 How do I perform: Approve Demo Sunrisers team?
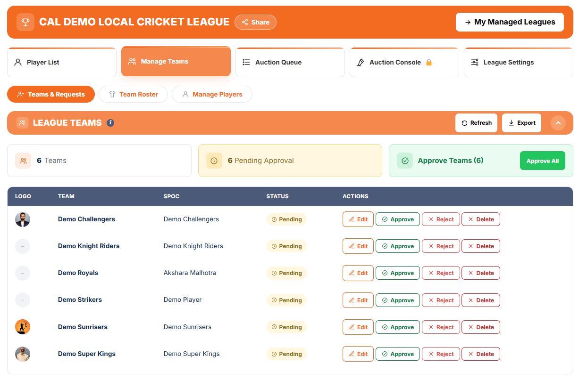point(398,327)
